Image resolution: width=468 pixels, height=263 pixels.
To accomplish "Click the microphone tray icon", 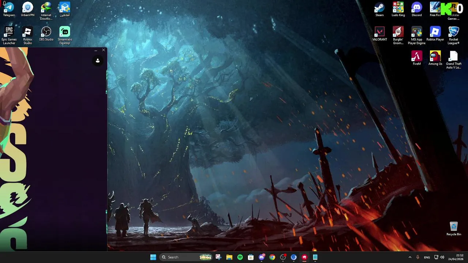I will point(418,257).
